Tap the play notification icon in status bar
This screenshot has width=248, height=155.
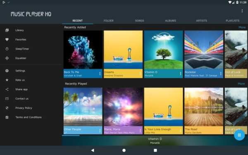click(4, 2)
